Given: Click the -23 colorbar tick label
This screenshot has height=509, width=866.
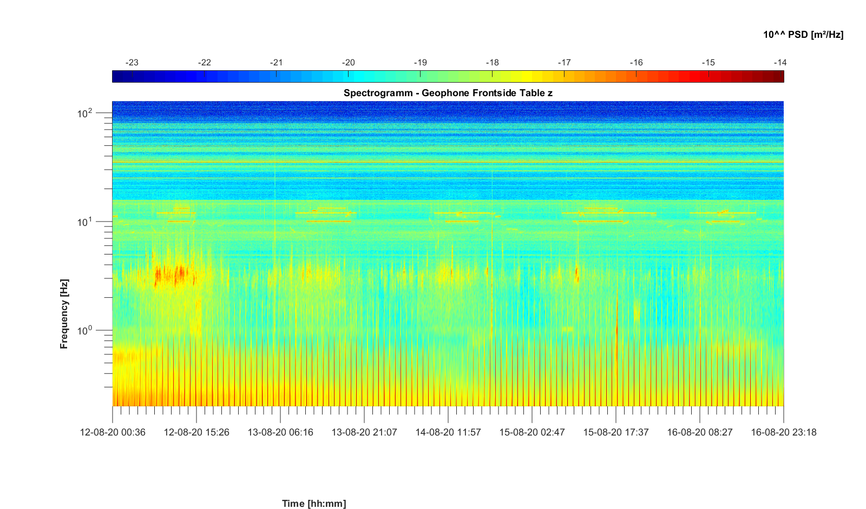Looking at the screenshot, I should [132, 63].
